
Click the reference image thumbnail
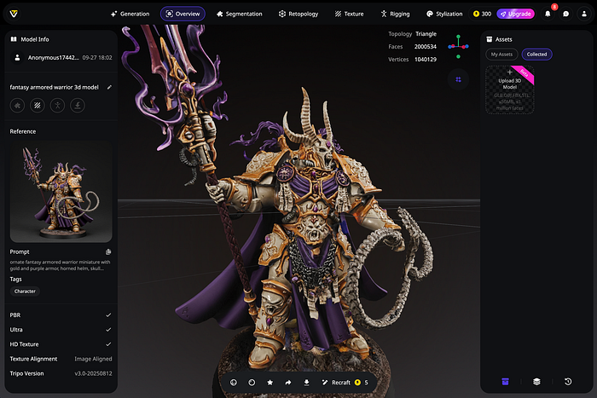(61, 192)
